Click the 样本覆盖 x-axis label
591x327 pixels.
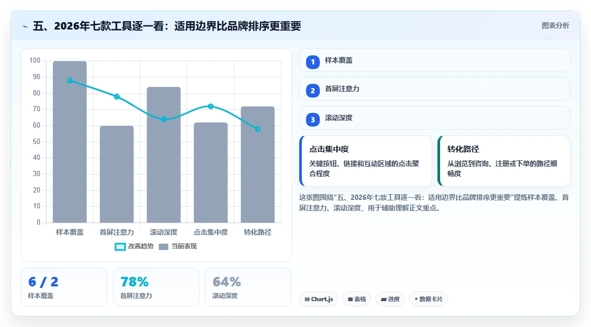[70, 232]
